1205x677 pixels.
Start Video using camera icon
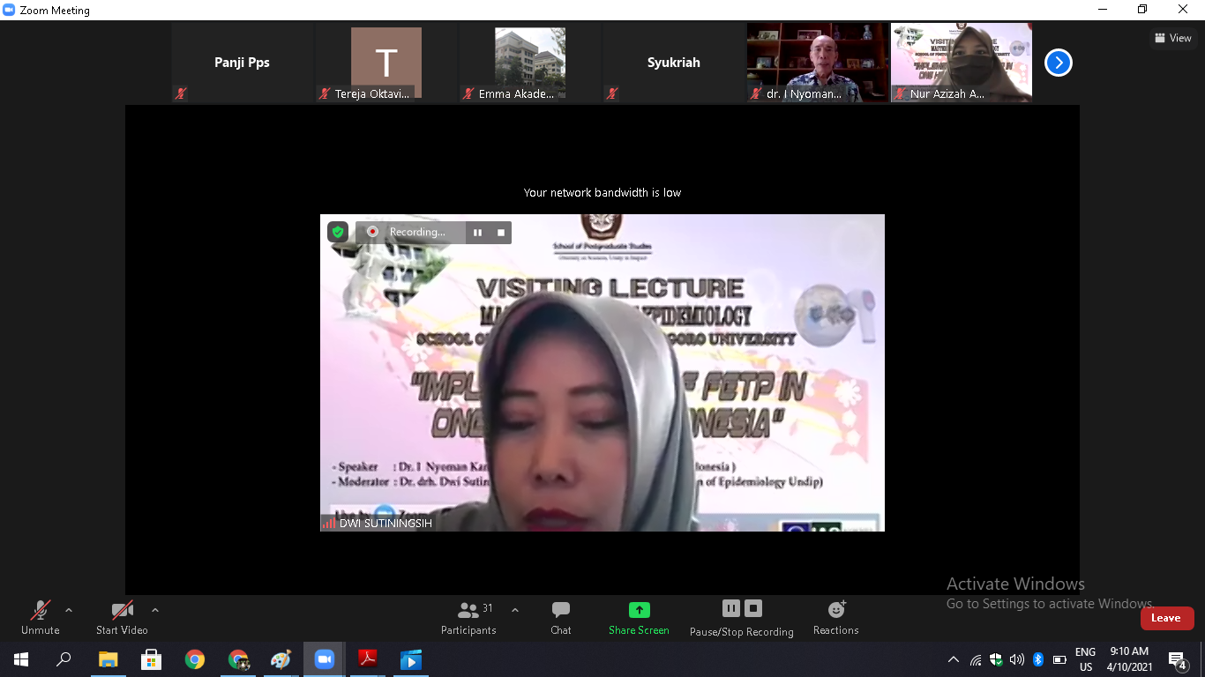pos(122,617)
